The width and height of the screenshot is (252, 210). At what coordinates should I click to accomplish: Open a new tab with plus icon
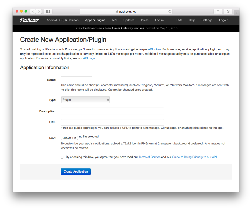coord(237,13)
